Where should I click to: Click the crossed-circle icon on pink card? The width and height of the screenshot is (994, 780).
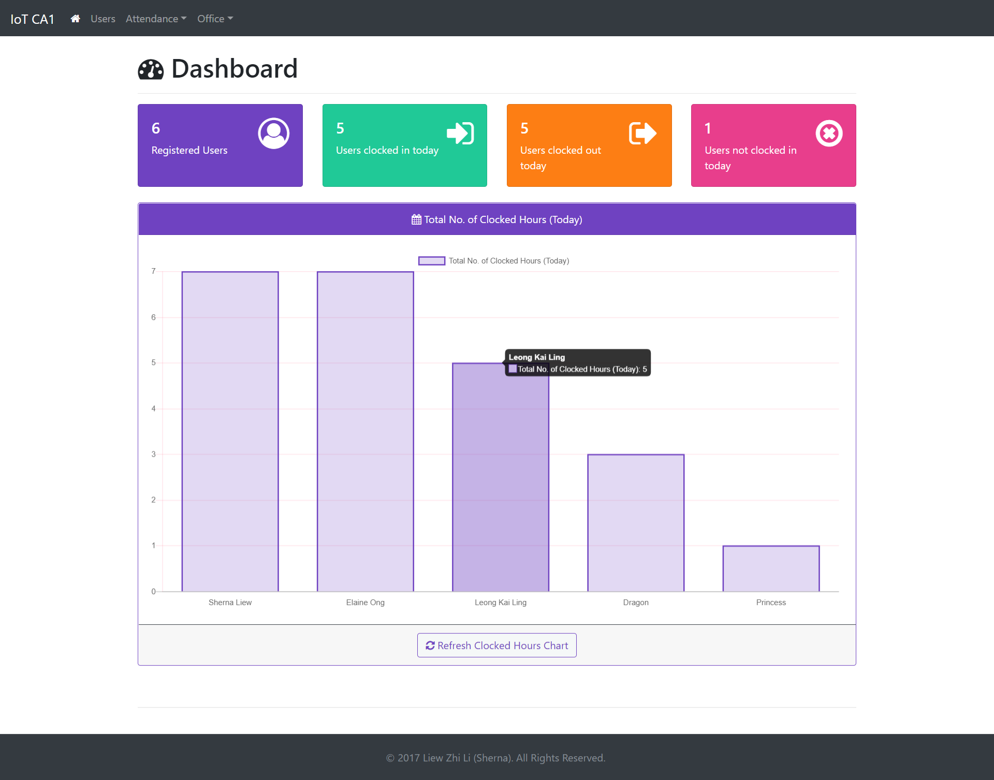pos(828,133)
